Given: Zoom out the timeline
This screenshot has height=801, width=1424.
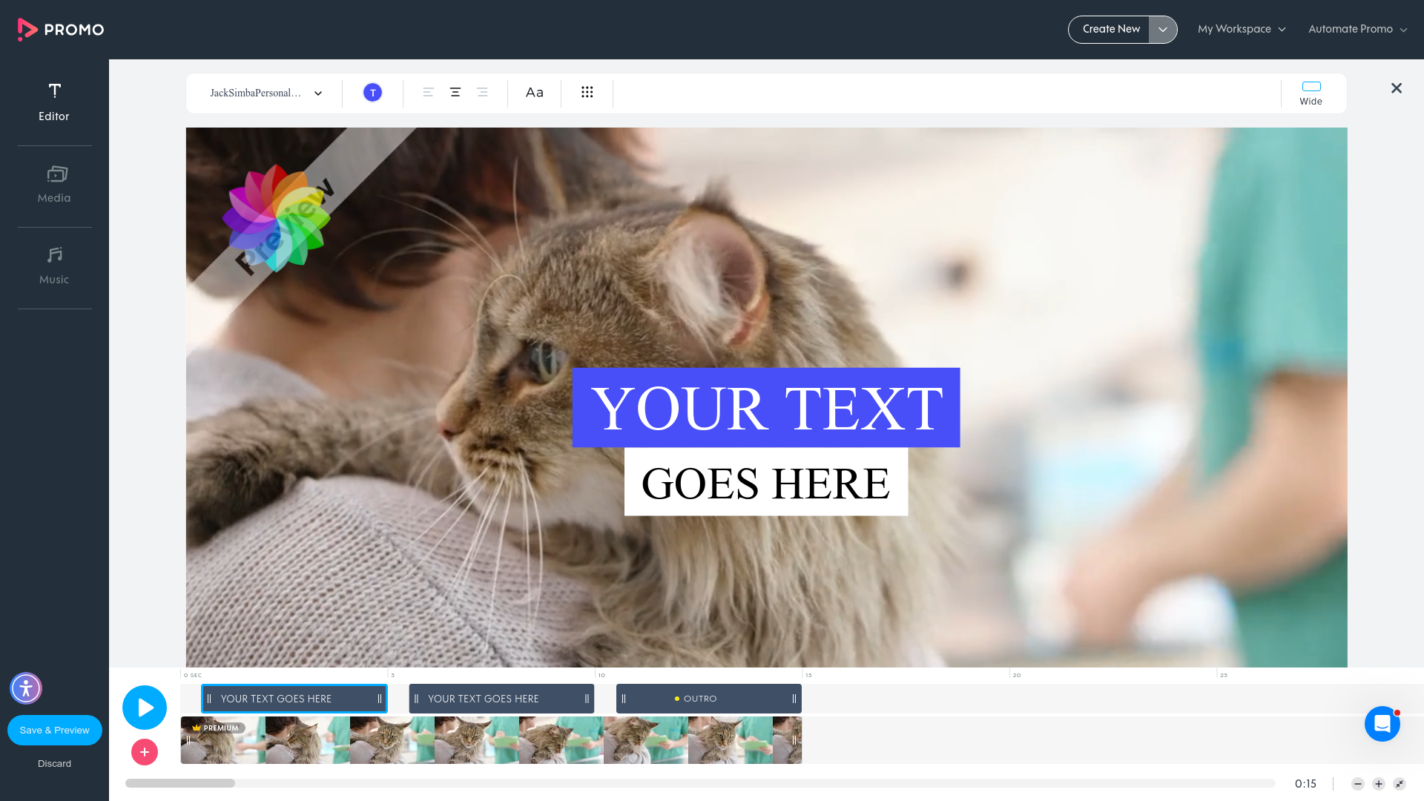Looking at the screenshot, I should [x=1358, y=784].
